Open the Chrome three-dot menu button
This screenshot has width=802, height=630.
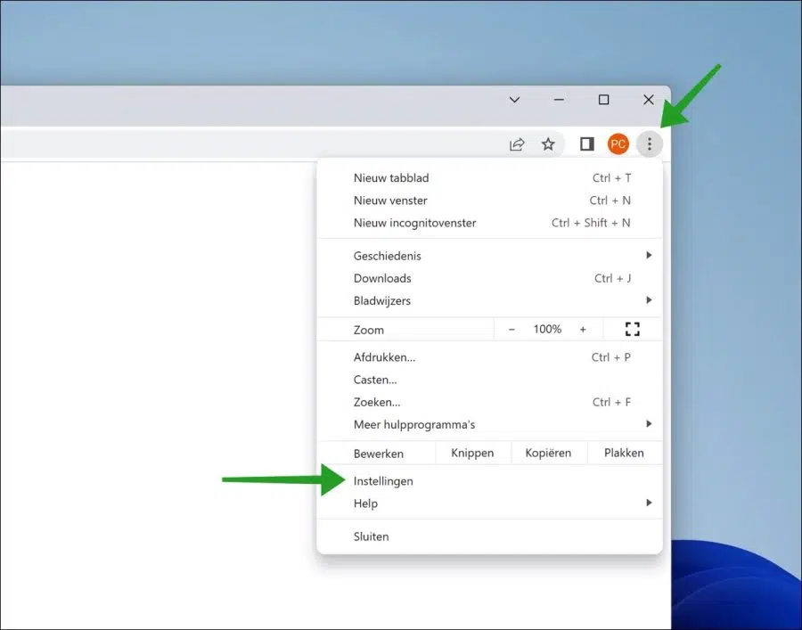coord(649,144)
